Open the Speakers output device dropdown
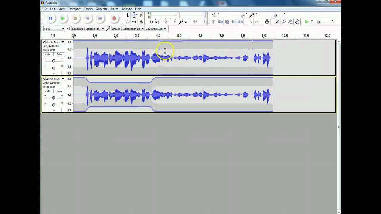 [x=88, y=29]
